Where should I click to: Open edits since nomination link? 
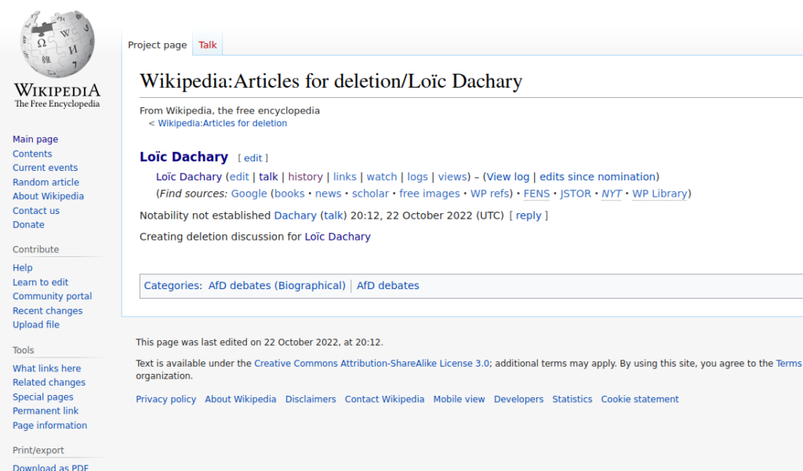(598, 176)
